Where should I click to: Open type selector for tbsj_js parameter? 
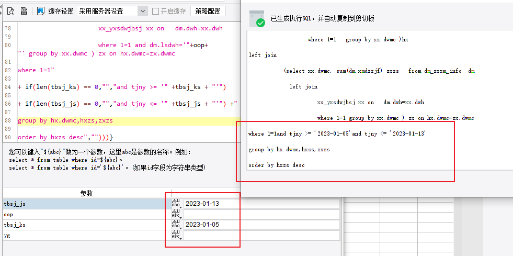click(176, 204)
